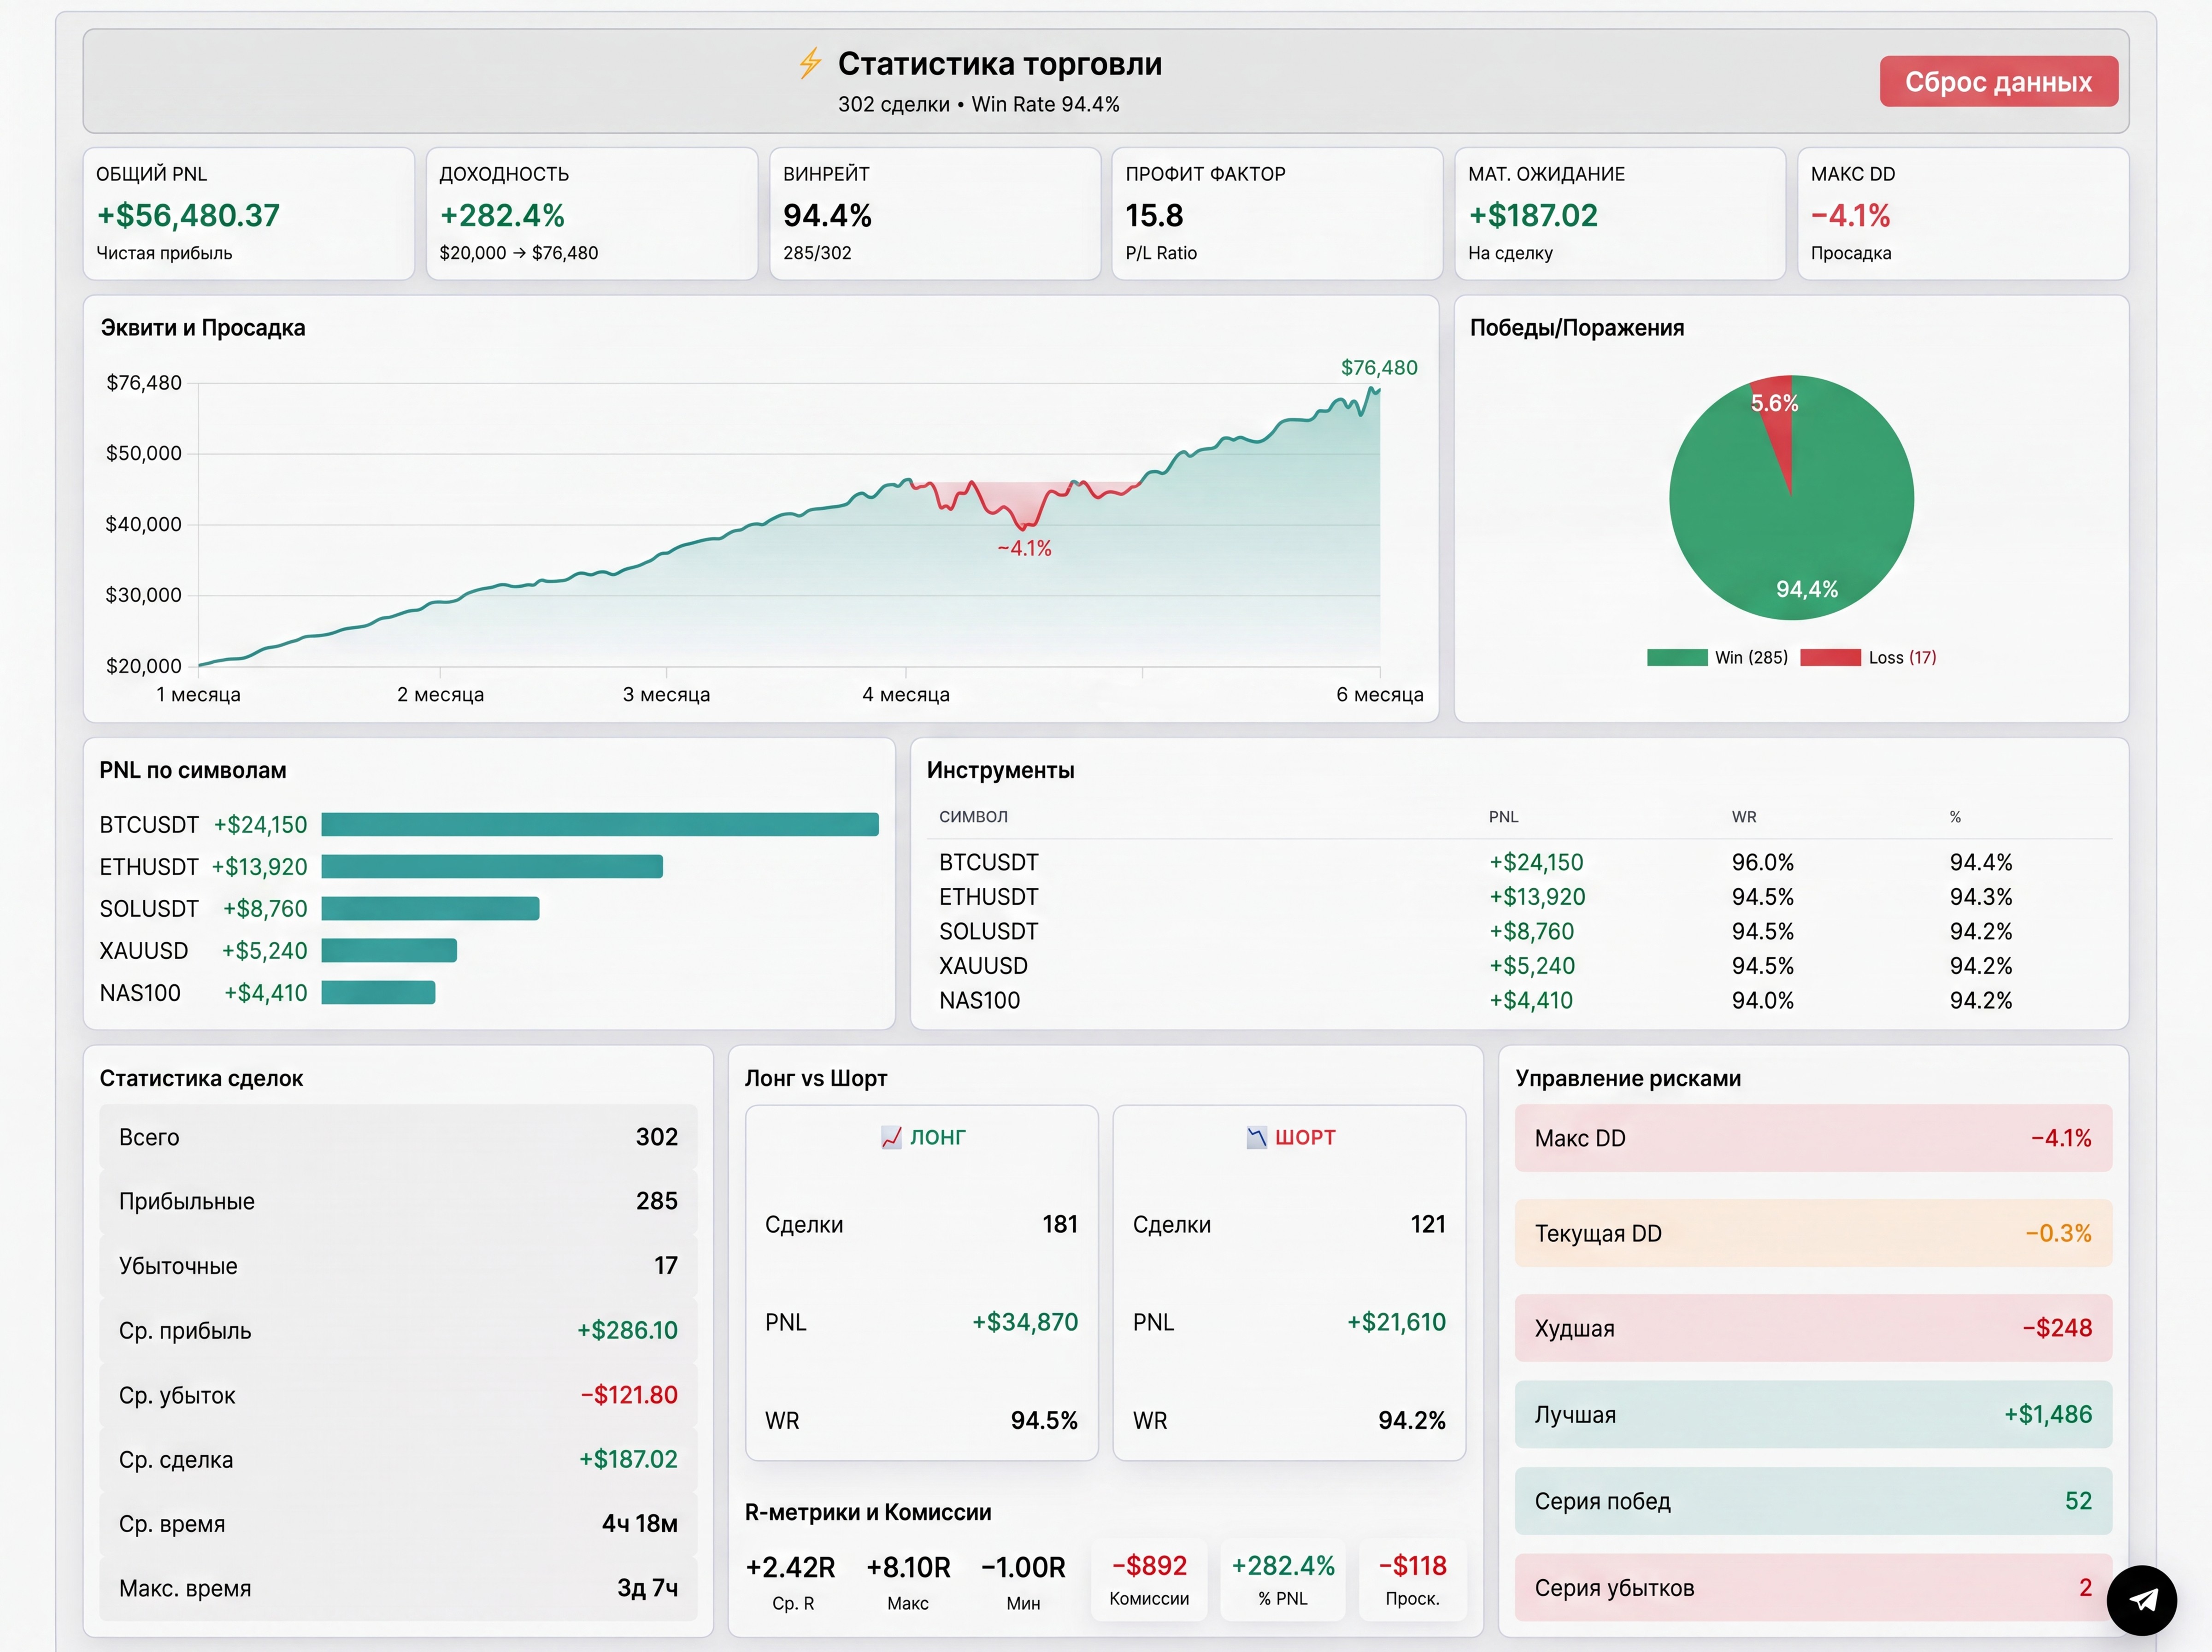Viewport: 2212px width, 1652px height.
Task: Click the −$892 Комиссии tile
Action: pos(1149,1579)
